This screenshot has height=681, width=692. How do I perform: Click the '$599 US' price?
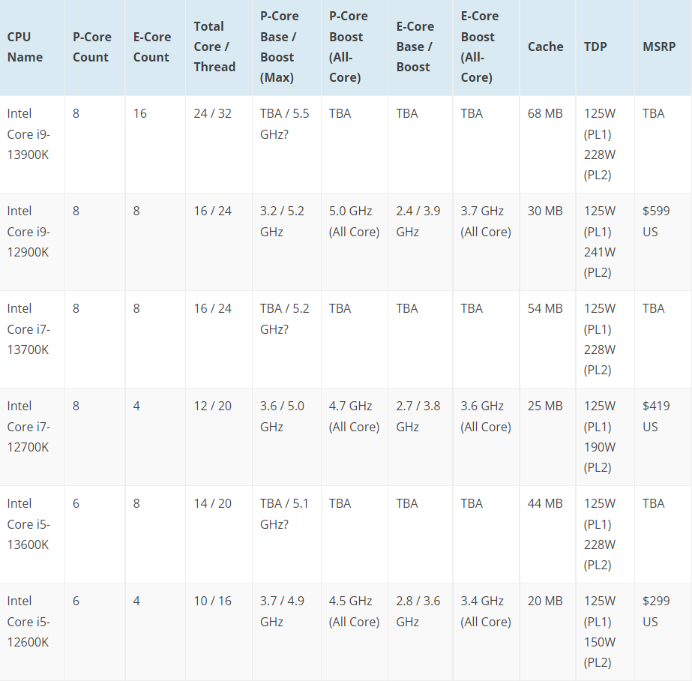[x=656, y=221]
